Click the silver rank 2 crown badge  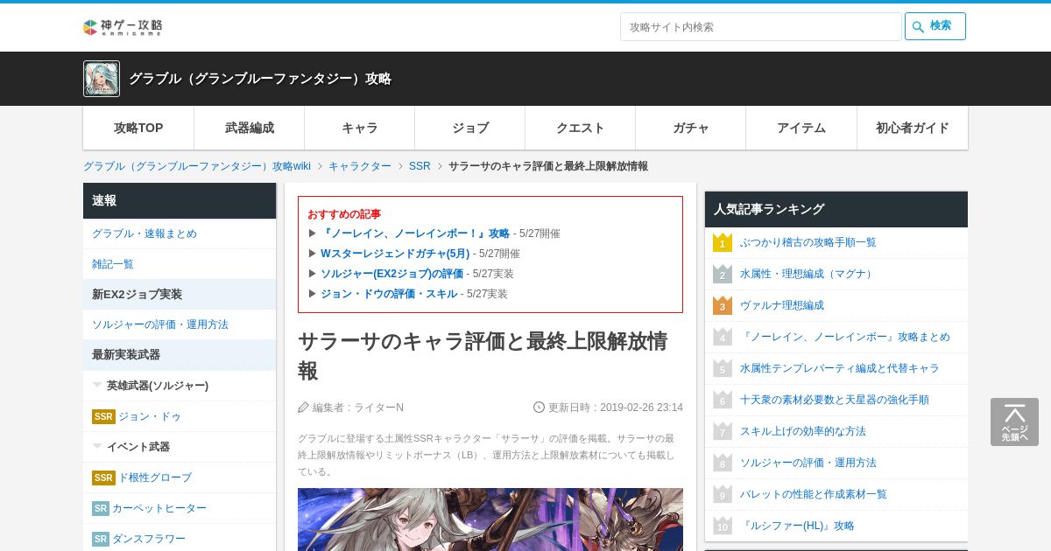[723, 274]
